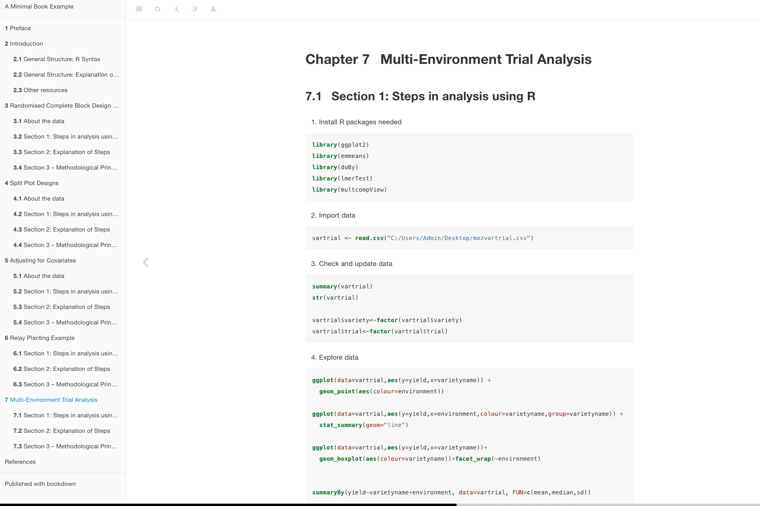Click the download icon in toolbar
760x506 pixels.
point(213,9)
